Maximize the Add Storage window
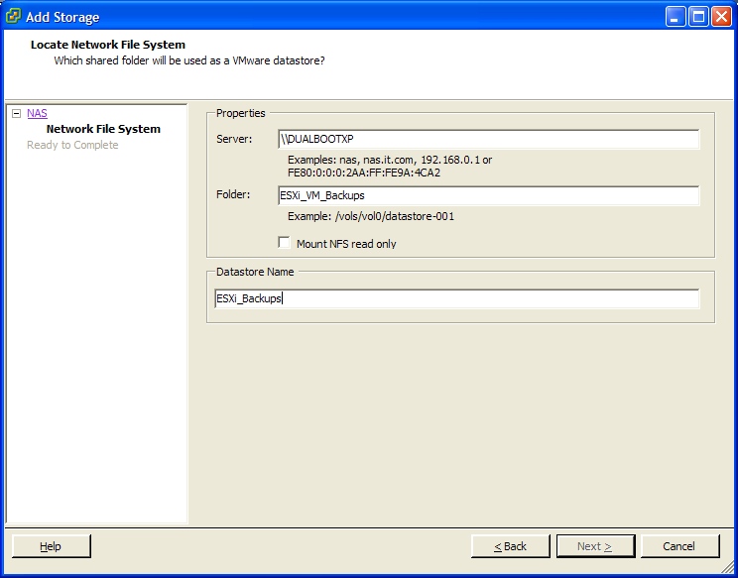Image resolution: width=738 pixels, height=578 pixels. point(699,17)
